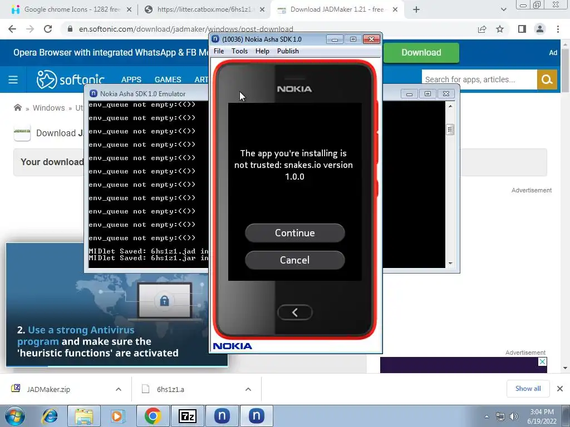Open Windows Explorer from the taskbar
Screen dimensions: 570x427
(84, 416)
